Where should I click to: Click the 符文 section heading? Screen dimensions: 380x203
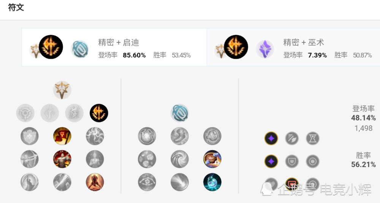tap(16, 8)
